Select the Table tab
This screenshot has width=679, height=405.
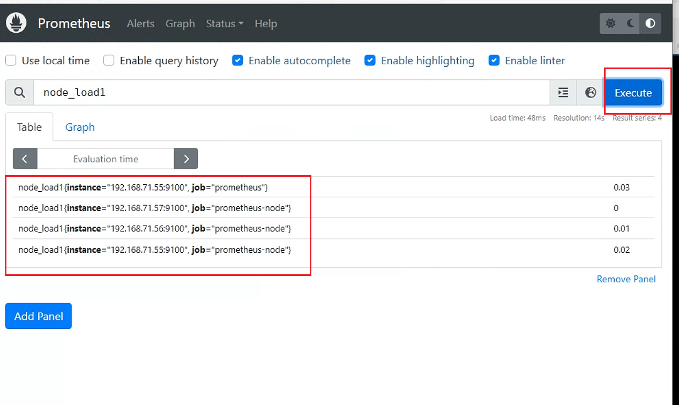point(29,127)
